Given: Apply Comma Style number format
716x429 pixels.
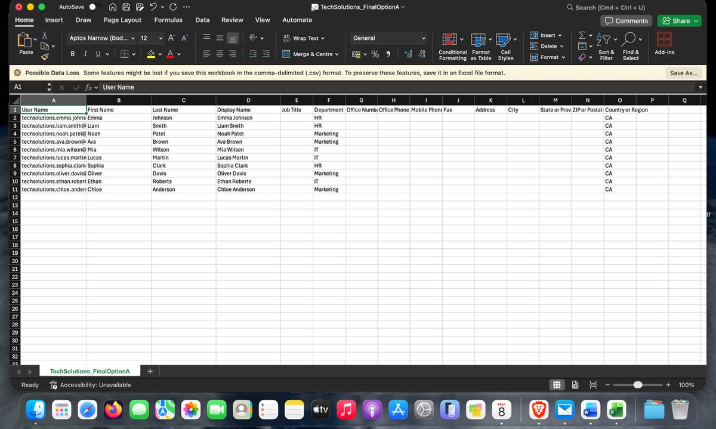Looking at the screenshot, I should [x=388, y=54].
